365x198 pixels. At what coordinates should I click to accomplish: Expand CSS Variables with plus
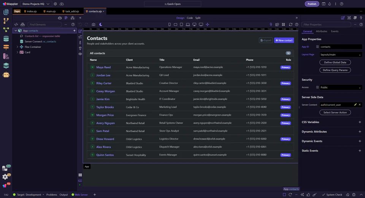pos(360,122)
